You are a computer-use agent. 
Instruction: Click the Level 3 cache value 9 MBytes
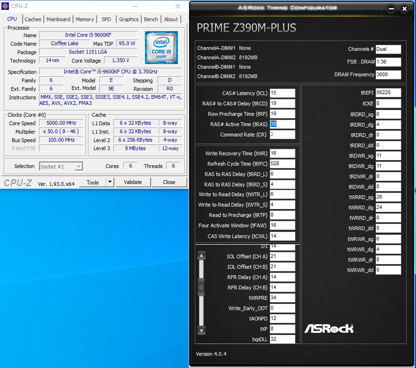point(136,148)
